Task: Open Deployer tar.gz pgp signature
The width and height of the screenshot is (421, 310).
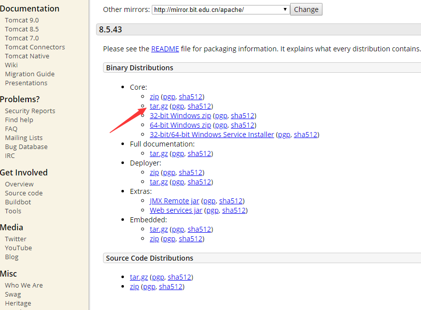Action: [178, 182]
